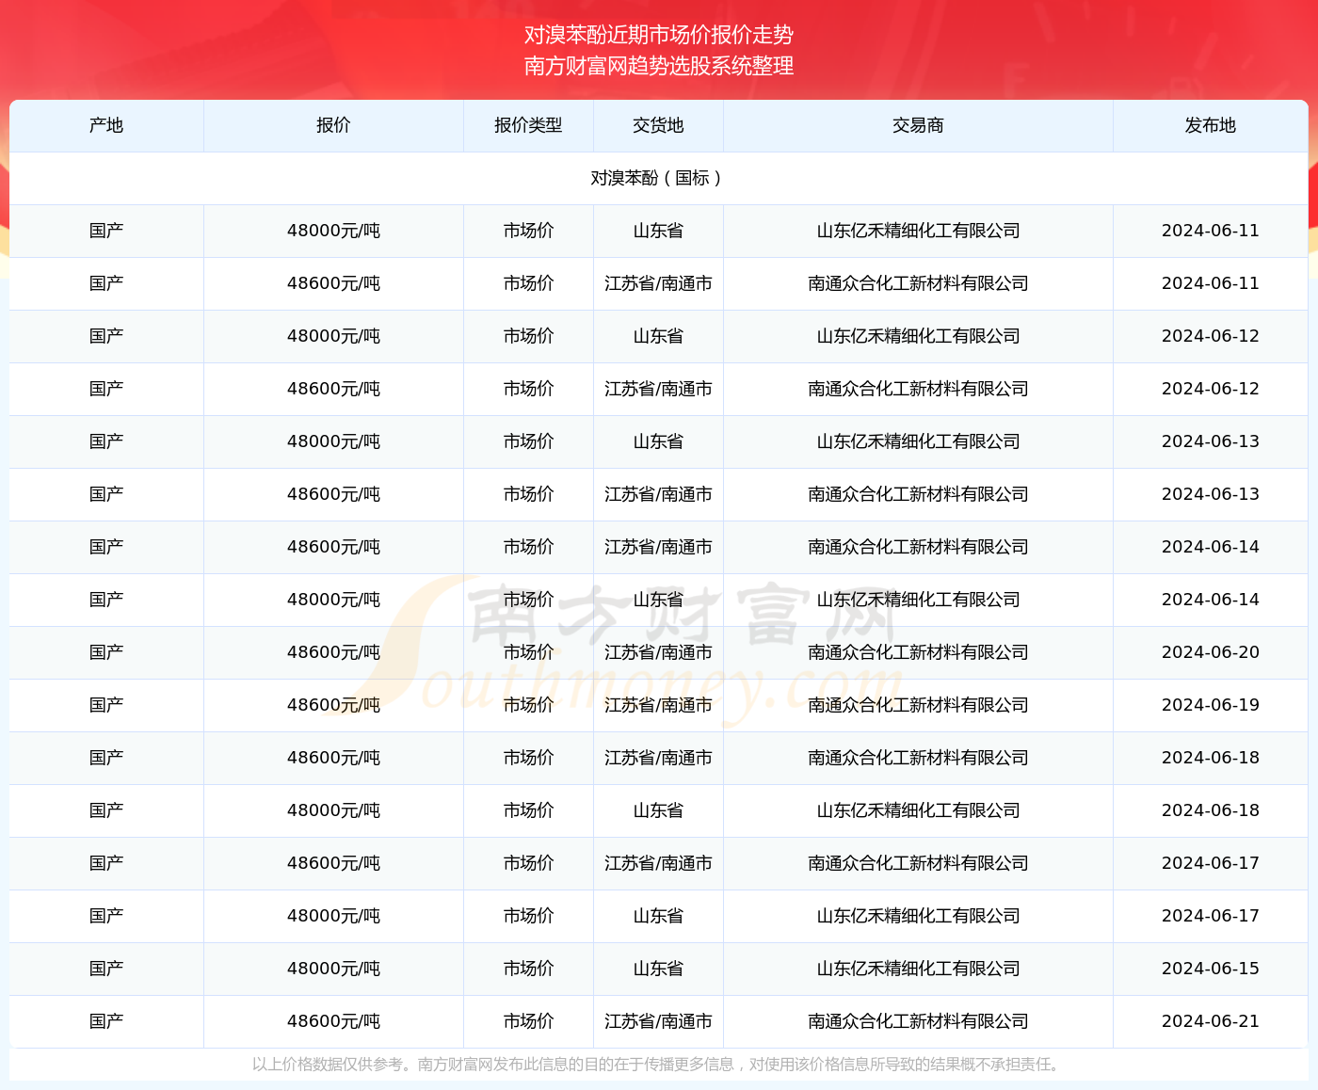Click 山东亿禾精细化工有限公司 in the 2024-06-15 row
Screen dimensions: 1318x1090
coord(918,969)
